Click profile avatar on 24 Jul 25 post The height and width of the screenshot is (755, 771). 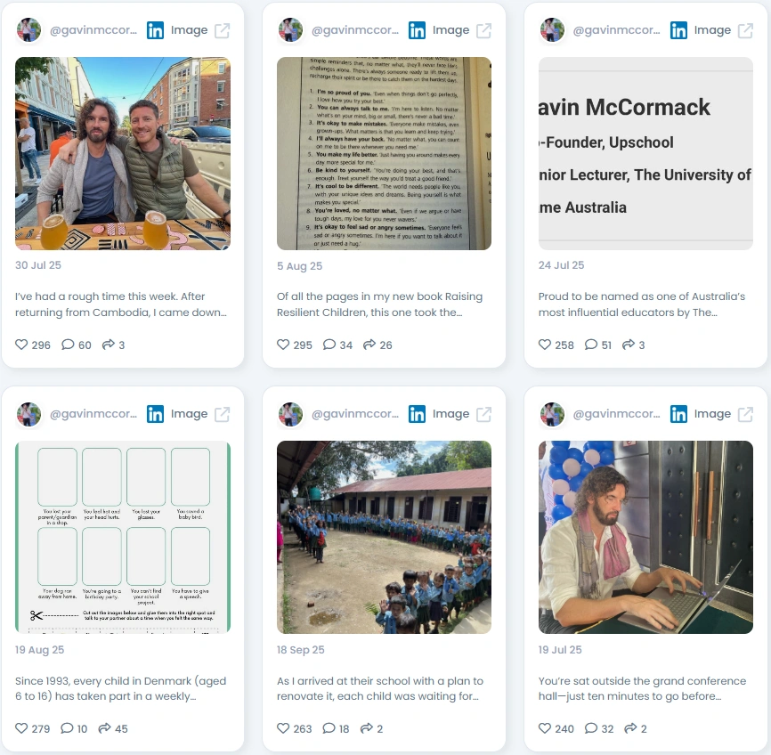(x=552, y=30)
